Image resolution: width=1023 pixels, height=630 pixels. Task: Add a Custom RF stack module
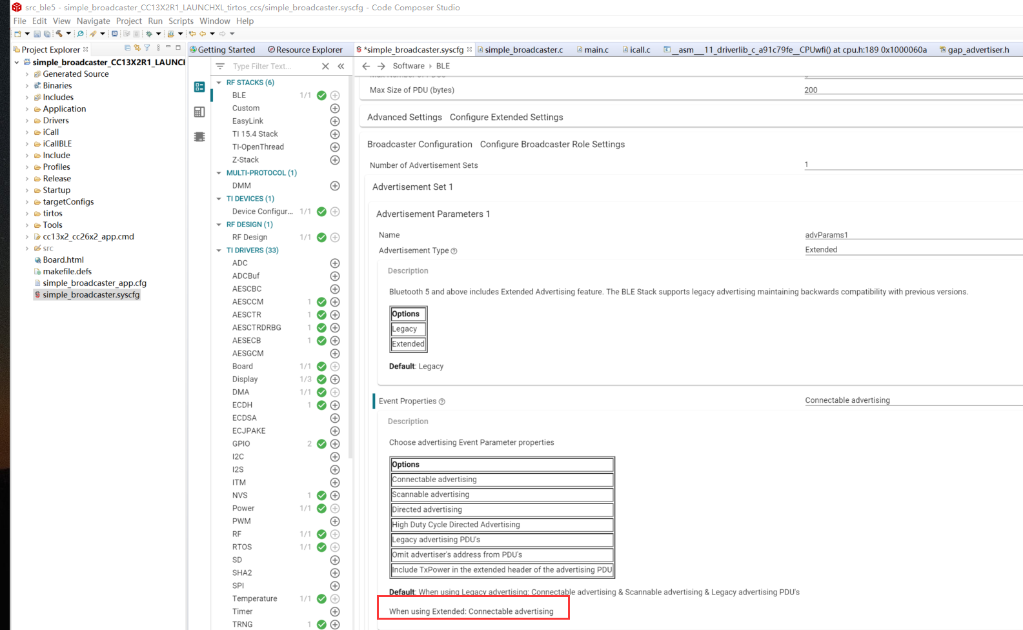335,108
